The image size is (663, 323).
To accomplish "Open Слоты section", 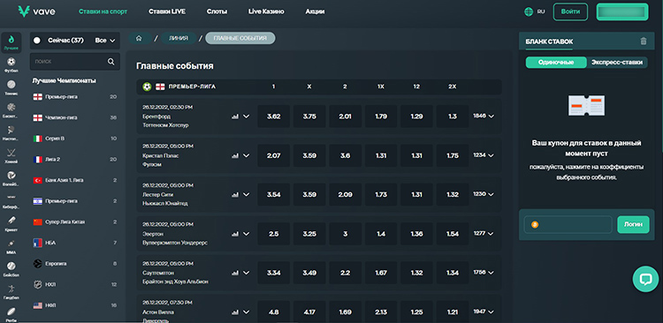I will 217,11.
